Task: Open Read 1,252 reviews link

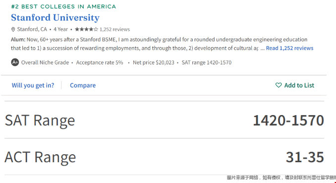Action: 289,48
